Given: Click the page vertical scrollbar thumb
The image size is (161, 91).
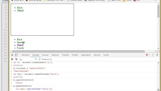Looking at the screenshot, I should pyautogui.click(x=158, y=11).
